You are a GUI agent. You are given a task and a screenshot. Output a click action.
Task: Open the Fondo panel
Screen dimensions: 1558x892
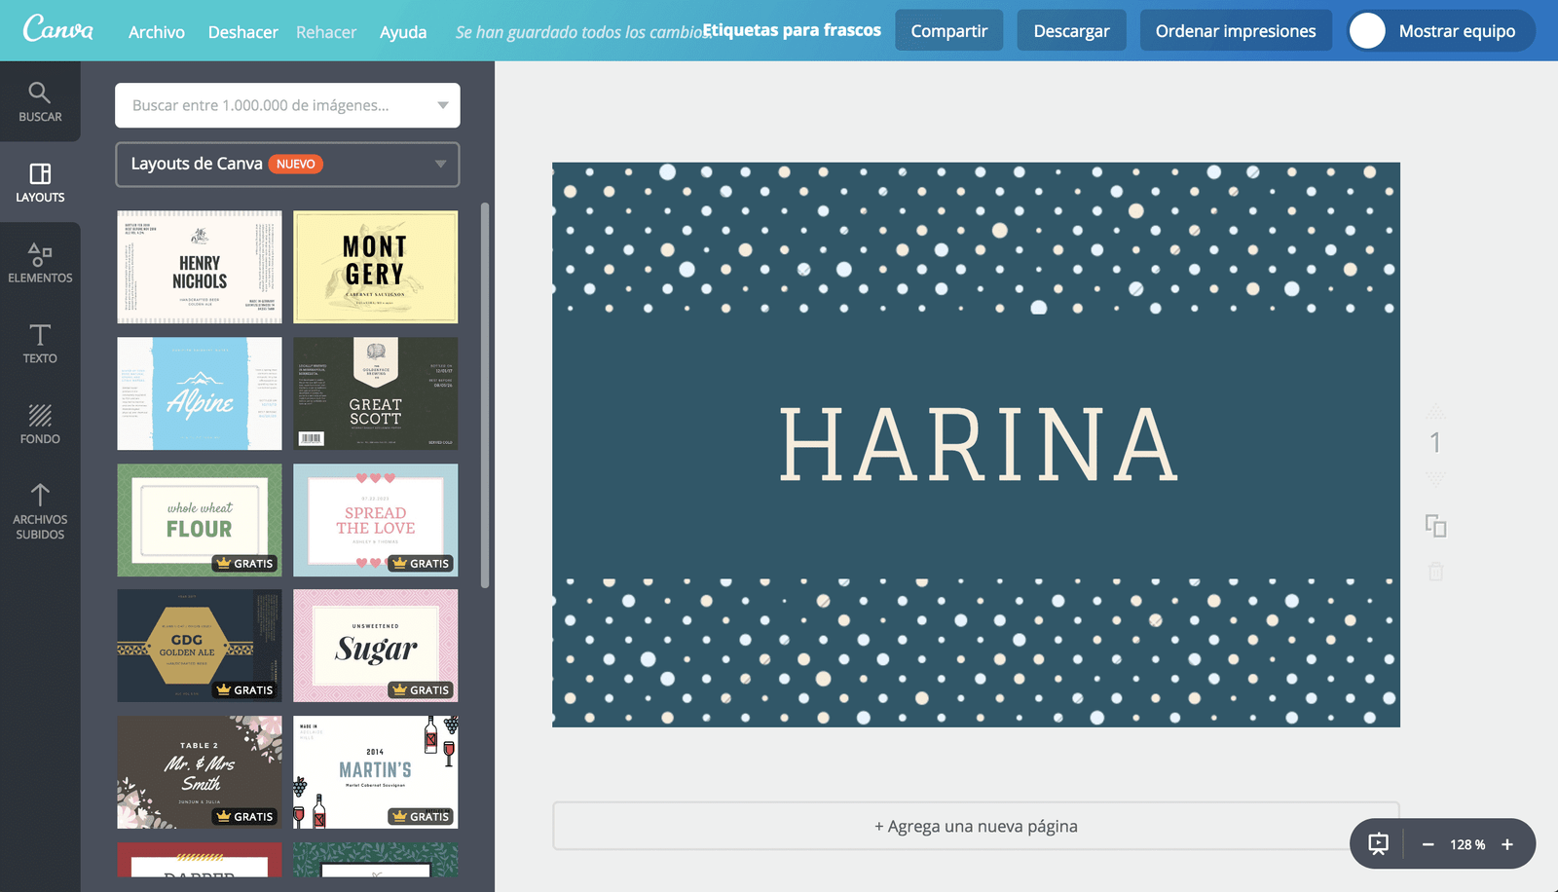click(40, 425)
